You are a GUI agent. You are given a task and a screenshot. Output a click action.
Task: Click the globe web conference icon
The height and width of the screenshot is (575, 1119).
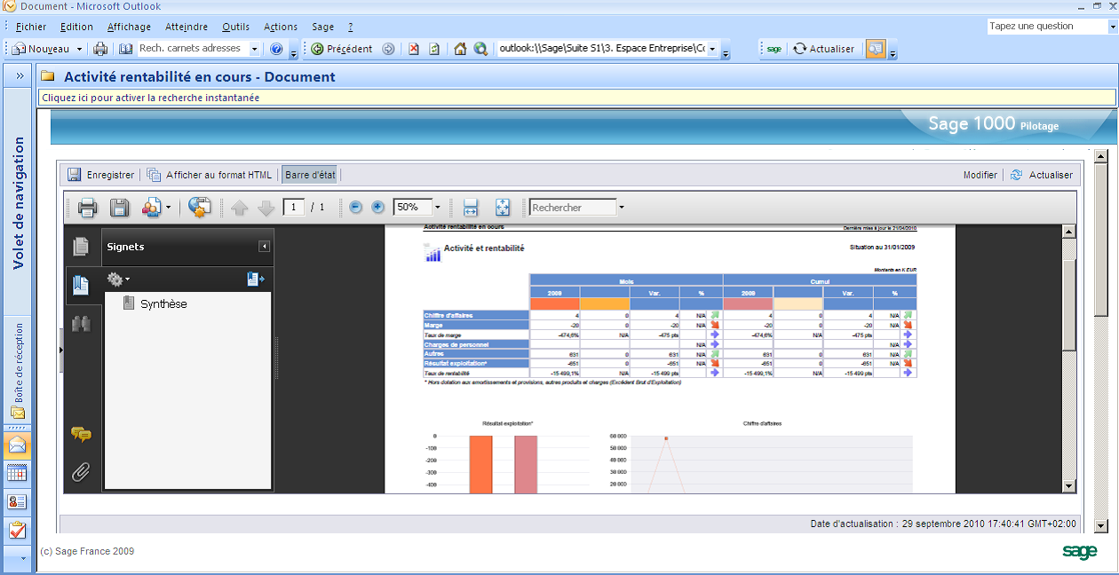point(200,208)
